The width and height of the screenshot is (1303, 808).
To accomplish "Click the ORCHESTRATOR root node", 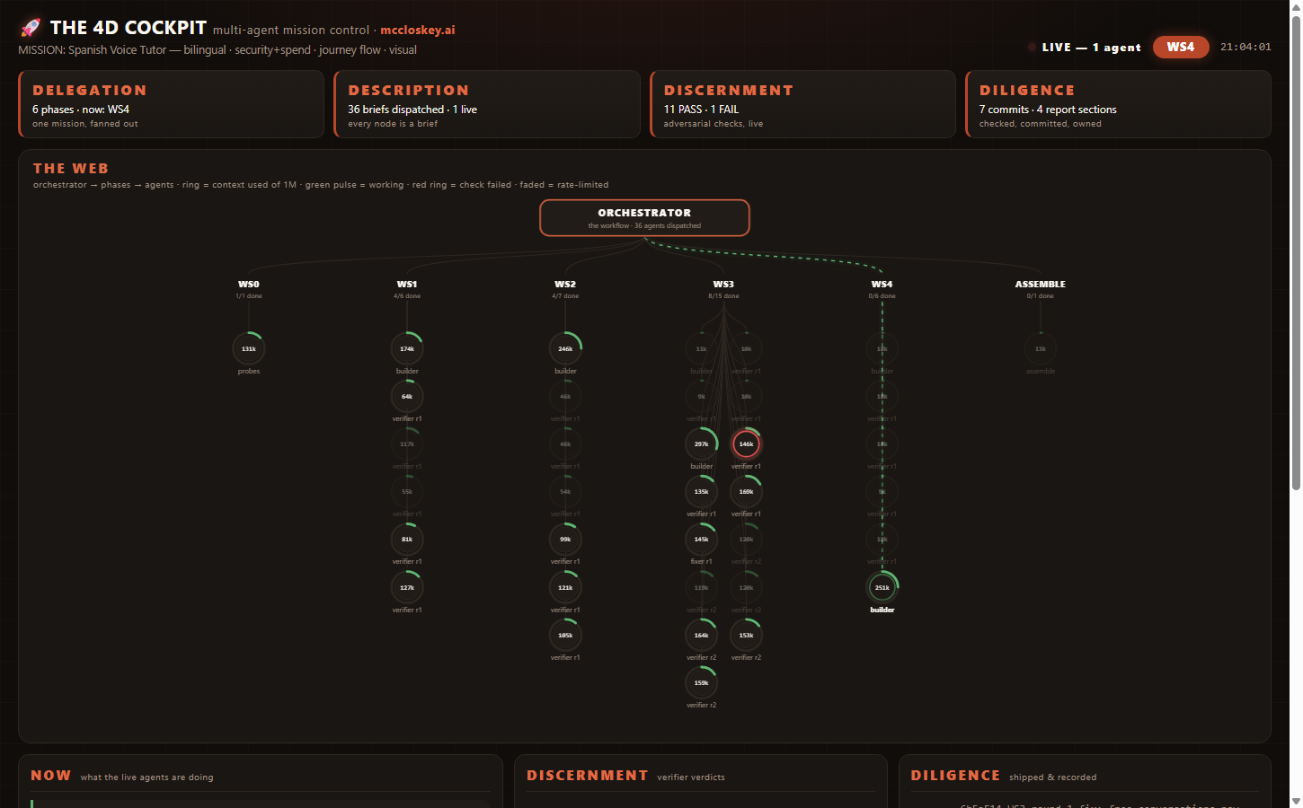I will point(644,218).
